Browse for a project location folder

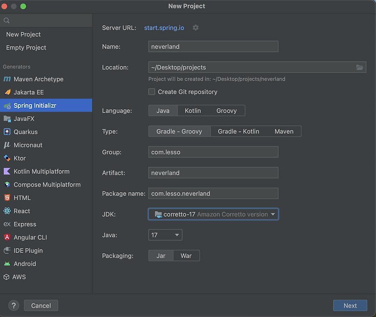point(360,67)
